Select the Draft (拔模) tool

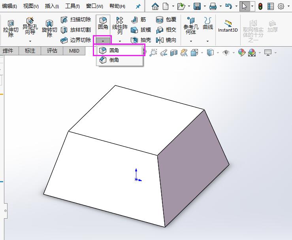tap(141, 30)
